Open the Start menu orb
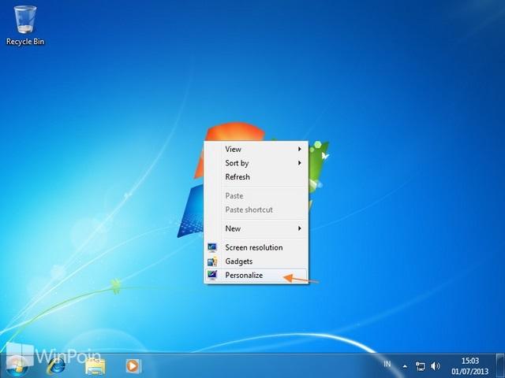The height and width of the screenshot is (378, 505). 17,366
